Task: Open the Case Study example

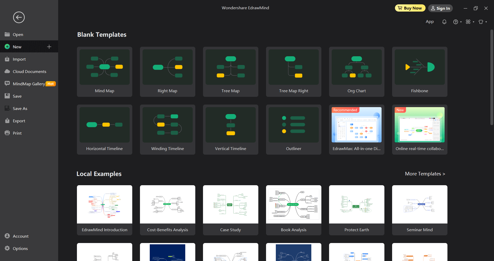Action: [x=231, y=210]
